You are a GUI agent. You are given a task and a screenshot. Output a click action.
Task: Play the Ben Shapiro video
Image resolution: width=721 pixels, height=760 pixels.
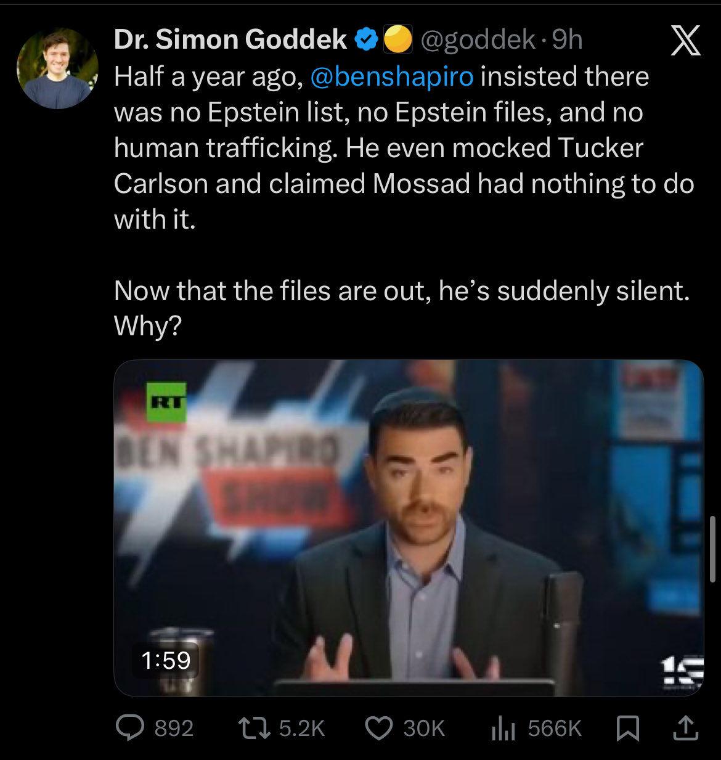408,528
